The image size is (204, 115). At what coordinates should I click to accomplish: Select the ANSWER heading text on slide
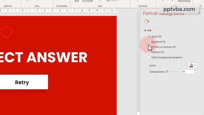pyautogui.click(x=57, y=57)
